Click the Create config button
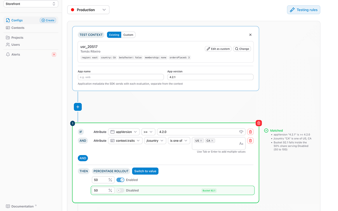 click(x=48, y=20)
